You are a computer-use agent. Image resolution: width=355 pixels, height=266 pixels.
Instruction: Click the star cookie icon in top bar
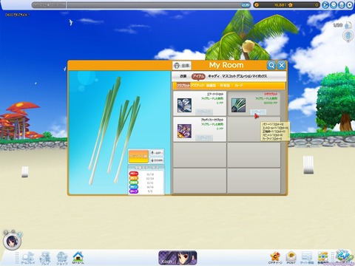tap(291, 4)
